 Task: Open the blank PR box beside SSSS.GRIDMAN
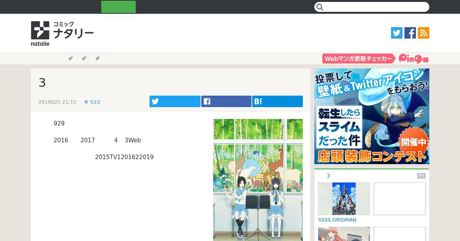(x=399, y=199)
